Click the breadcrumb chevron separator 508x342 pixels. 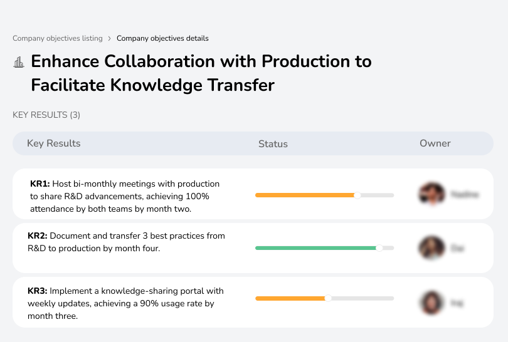(x=110, y=38)
